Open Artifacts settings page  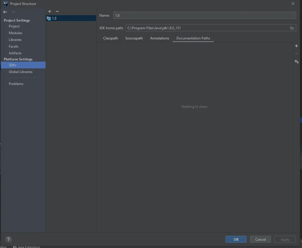pyautogui.click(x=15, y=53)
